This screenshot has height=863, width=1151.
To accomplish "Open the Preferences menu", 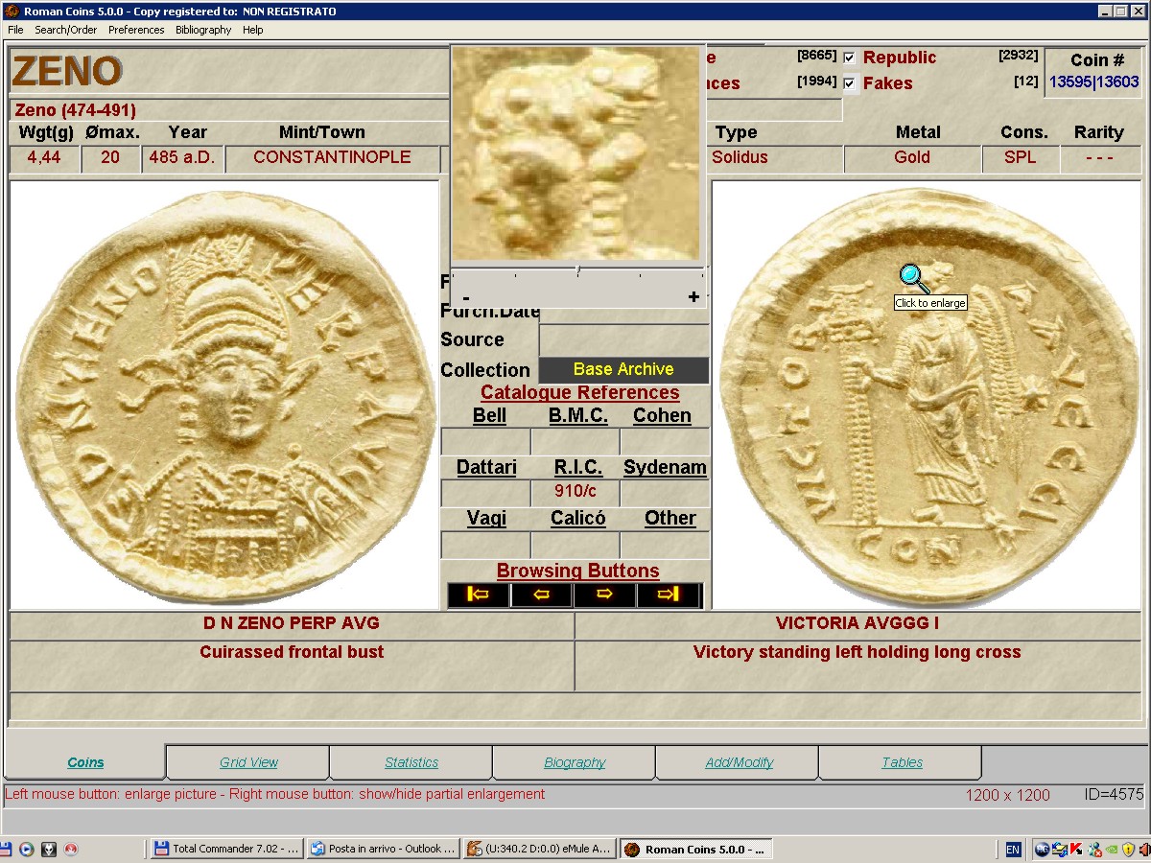I will (x=136, y=30).
